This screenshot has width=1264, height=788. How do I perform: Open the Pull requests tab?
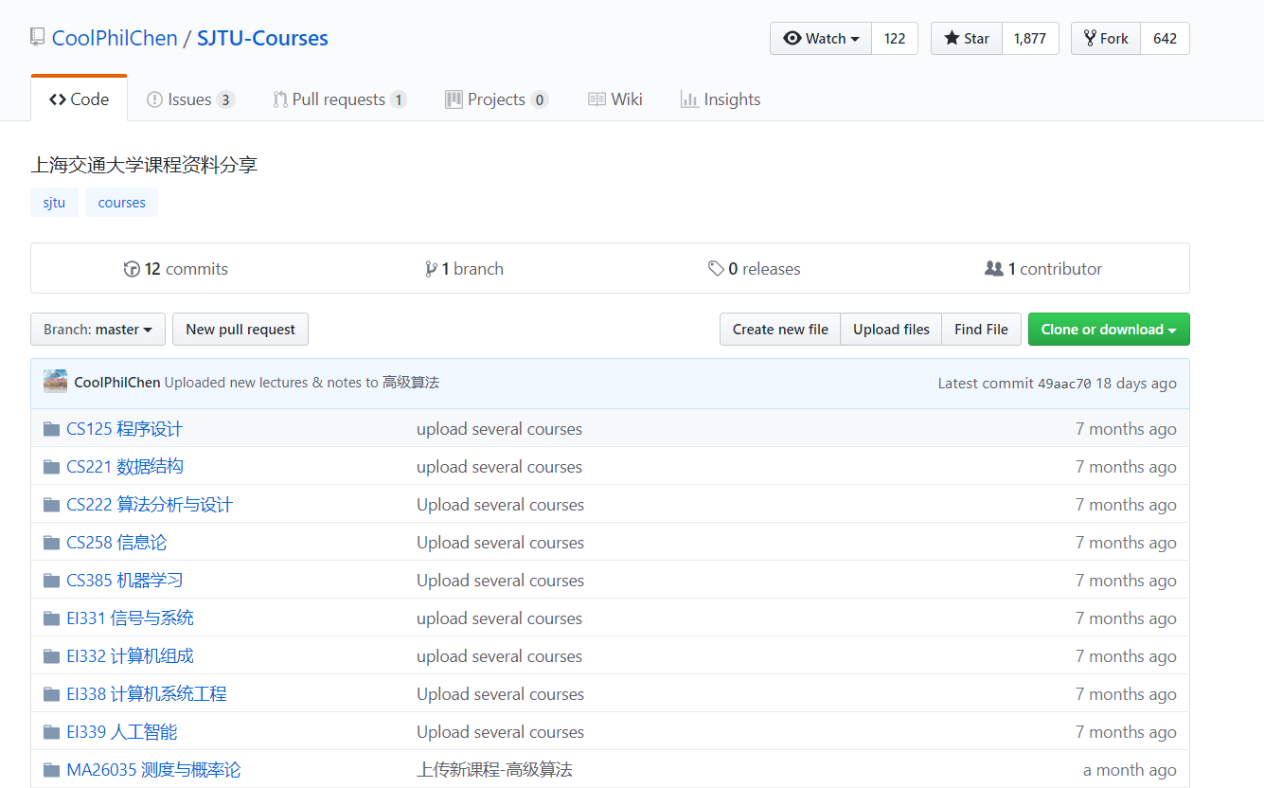pos(340,99)
